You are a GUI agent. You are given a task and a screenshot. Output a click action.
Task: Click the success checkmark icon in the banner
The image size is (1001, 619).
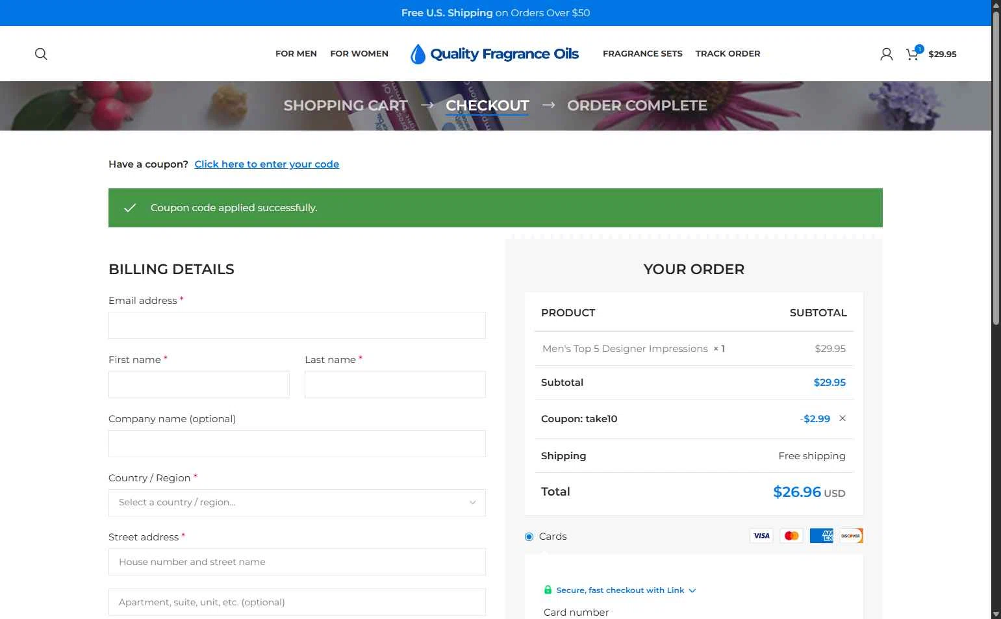[130, 208]
